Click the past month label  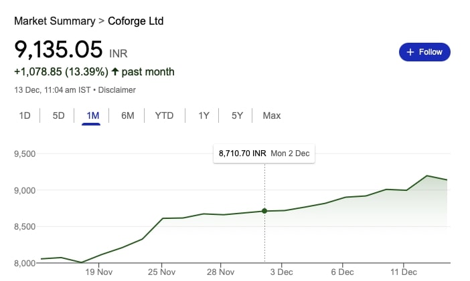[148, 72]
